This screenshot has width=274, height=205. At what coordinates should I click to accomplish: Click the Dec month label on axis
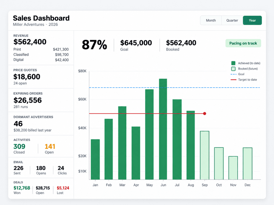pos(247,185)
